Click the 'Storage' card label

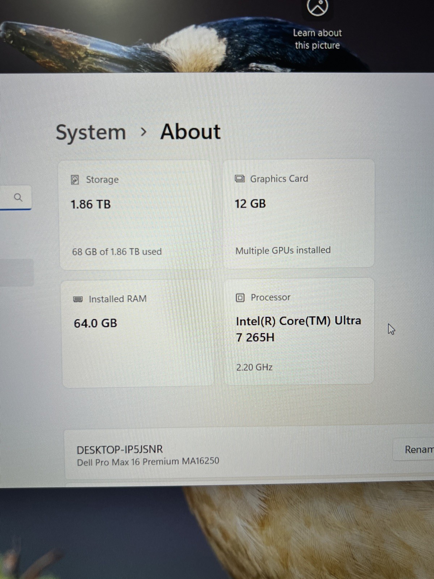tap(102, 179)
